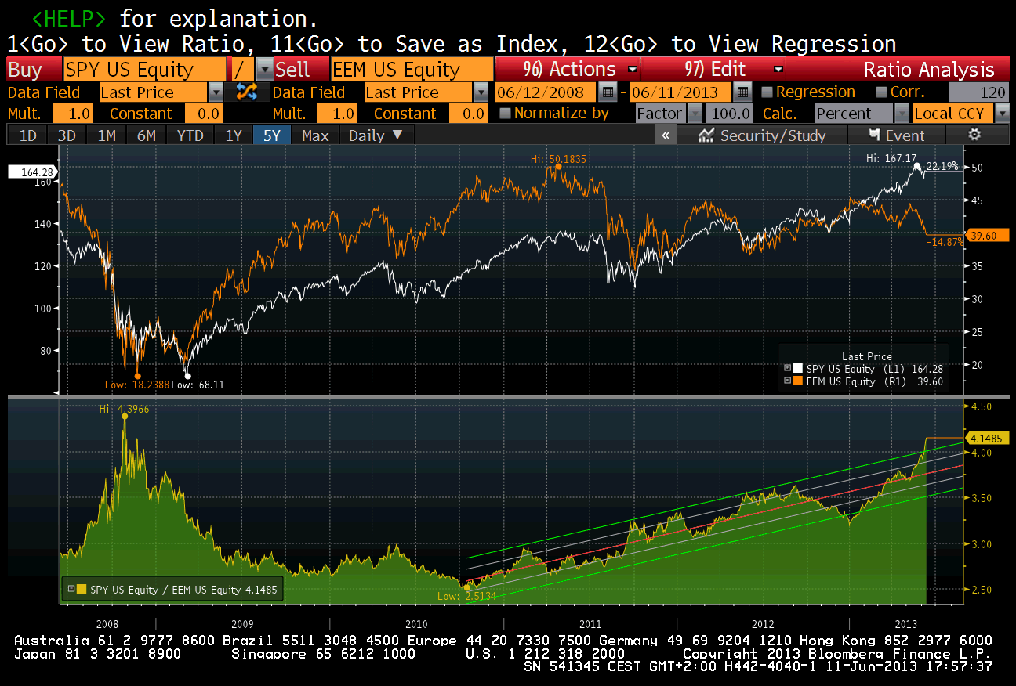Open the Daily periodicity dropdown
The height and width of the screenshot is (686, 1016).
click(377, 135)
